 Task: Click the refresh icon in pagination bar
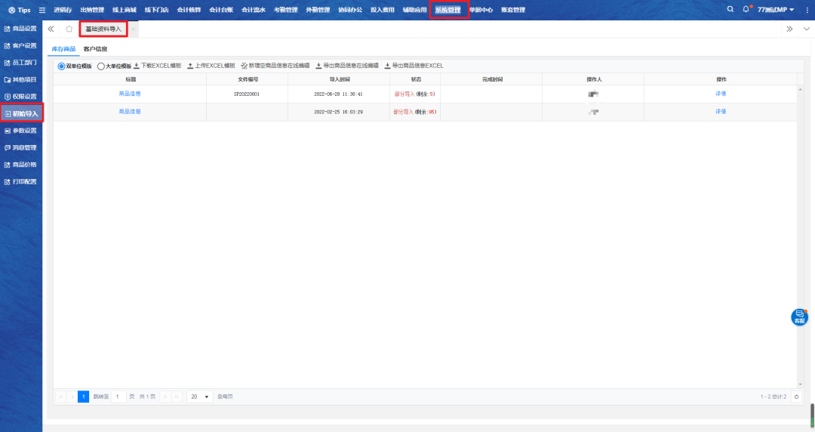point(796,397)
